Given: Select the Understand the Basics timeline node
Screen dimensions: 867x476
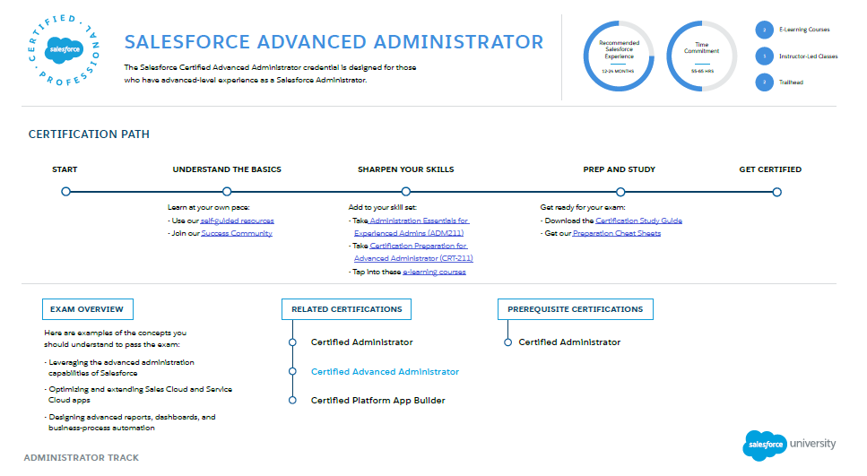Looking at the screenshot, I should click(x=227, y=192).
